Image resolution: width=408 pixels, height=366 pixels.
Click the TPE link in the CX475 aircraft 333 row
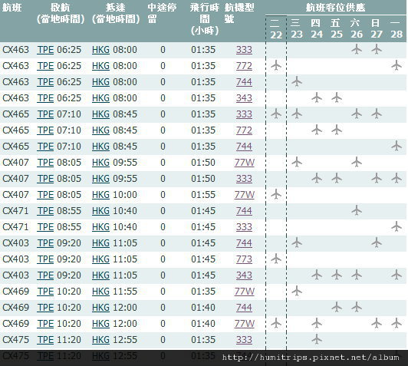coord(45,340)
